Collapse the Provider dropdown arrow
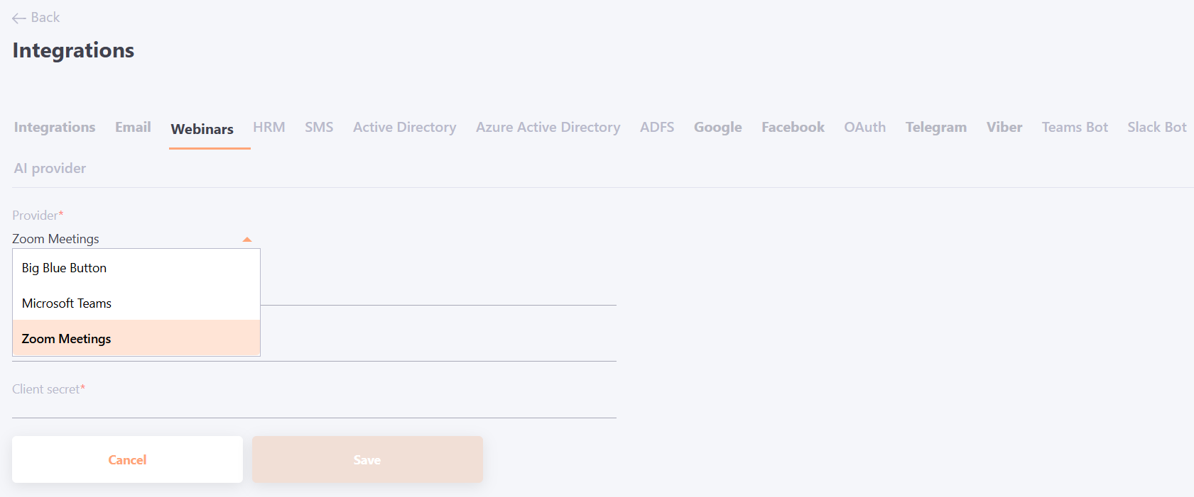This screenshot has width=1194, height=497. click(x=246, y=240)
